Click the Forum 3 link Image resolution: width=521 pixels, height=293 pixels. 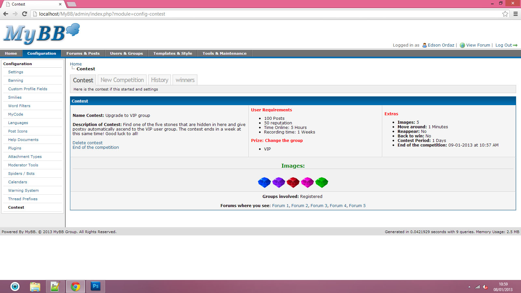coord(319,206)
